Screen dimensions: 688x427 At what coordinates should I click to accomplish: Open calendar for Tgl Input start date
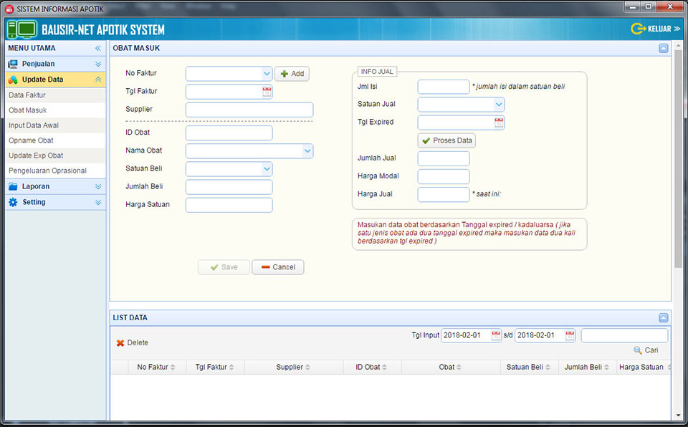coord(496,335)
